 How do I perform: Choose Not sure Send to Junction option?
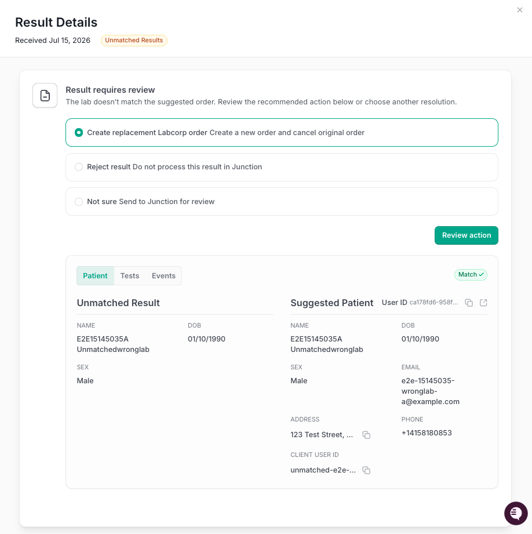[282, 202]
